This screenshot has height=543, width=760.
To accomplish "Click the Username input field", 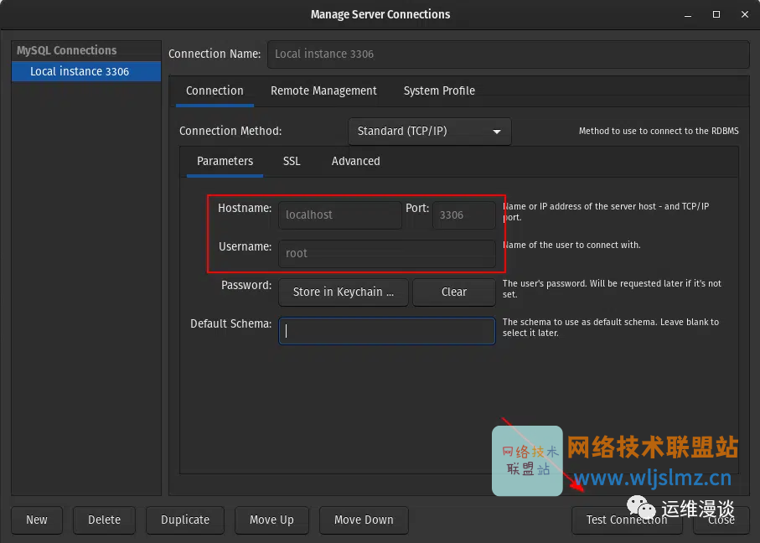I will pyautogui.click(x=387, y=254).
